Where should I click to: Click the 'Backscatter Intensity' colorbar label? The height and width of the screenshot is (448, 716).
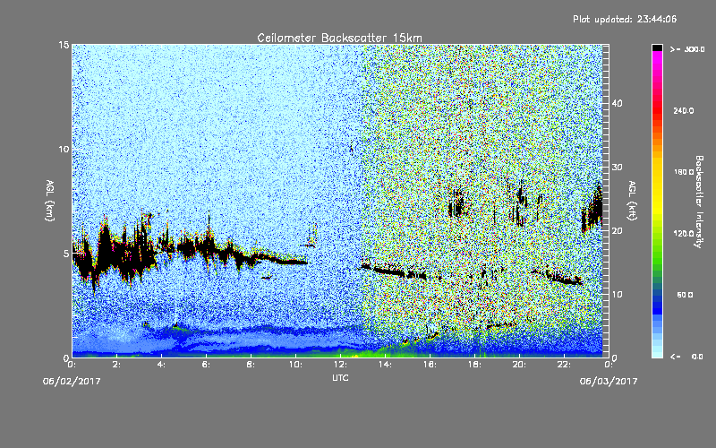click(x=699, y=202)
